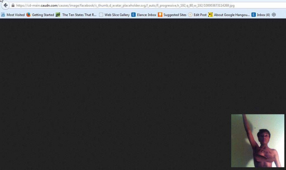The height and width of the screenshot is (170, 286).
Task: Open The Ten States That R... bookmark
Action: click(x=79, y=15)
